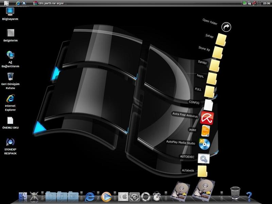Open the Şahap folder in the stack
272x204 pixels.
pos(221,40)
